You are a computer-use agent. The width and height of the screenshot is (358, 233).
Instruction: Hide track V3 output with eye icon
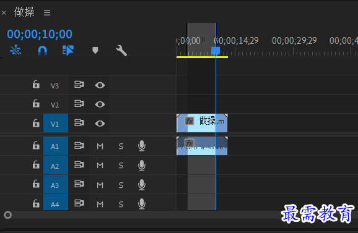coord(100,85)
